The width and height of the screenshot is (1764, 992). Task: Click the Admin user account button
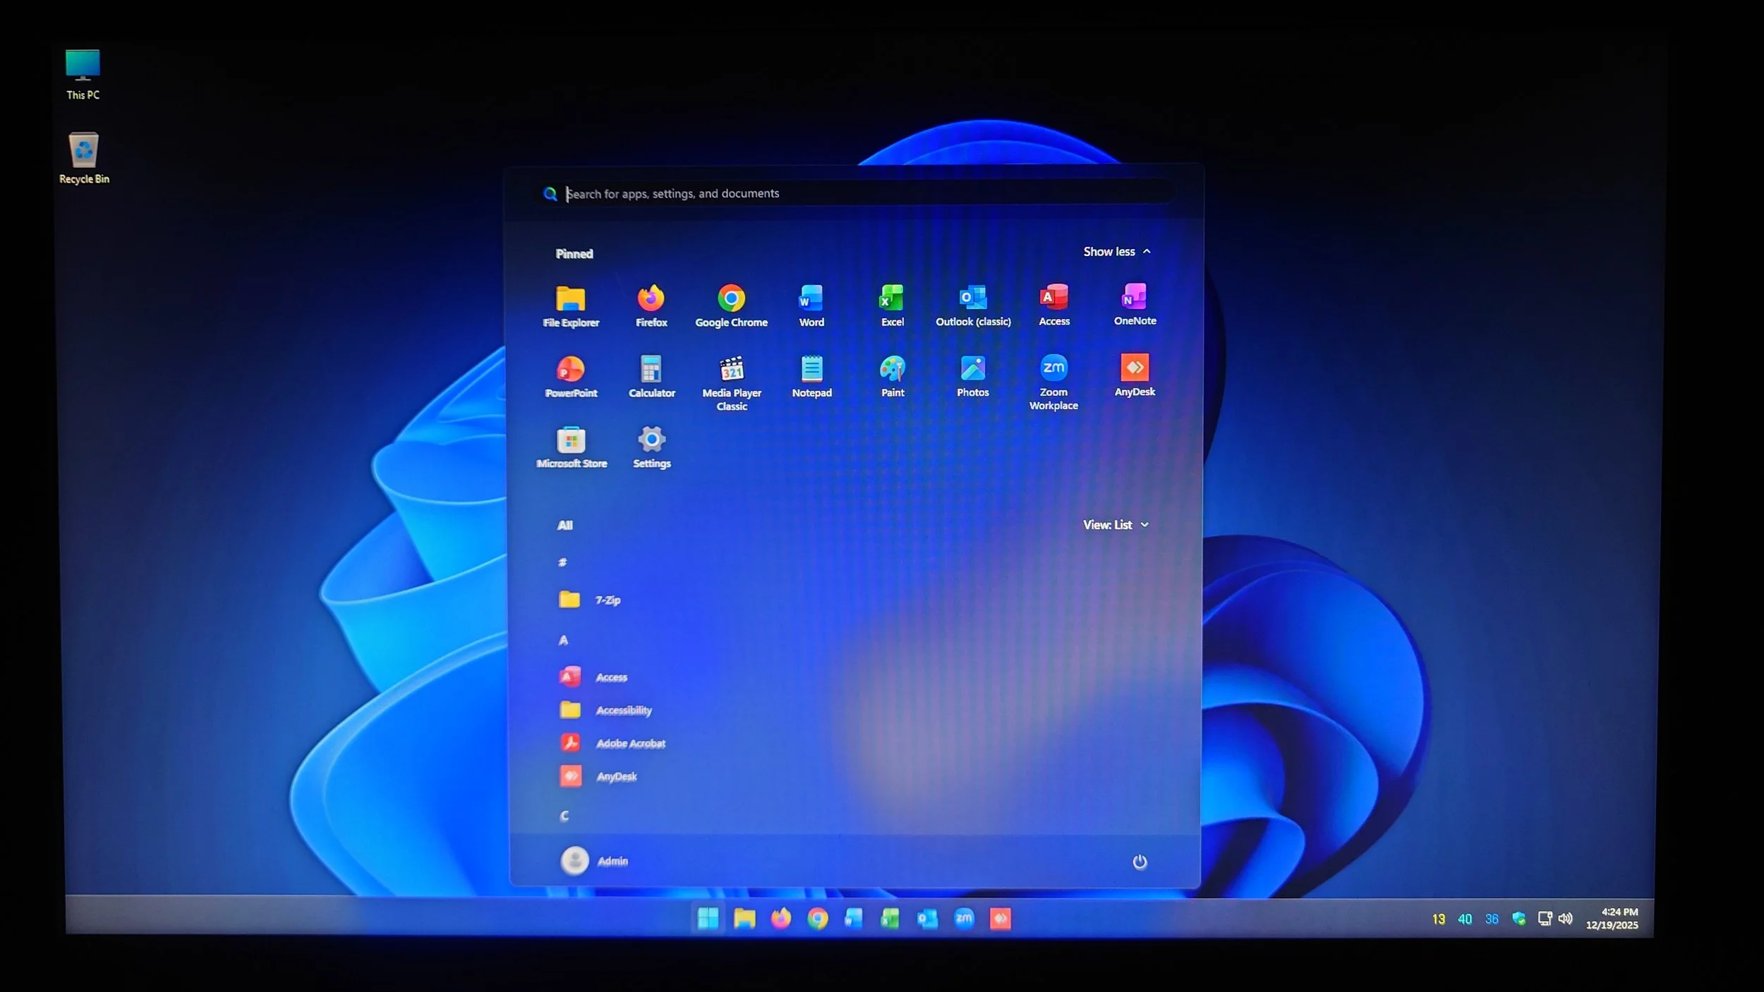(x=594, y=861)
